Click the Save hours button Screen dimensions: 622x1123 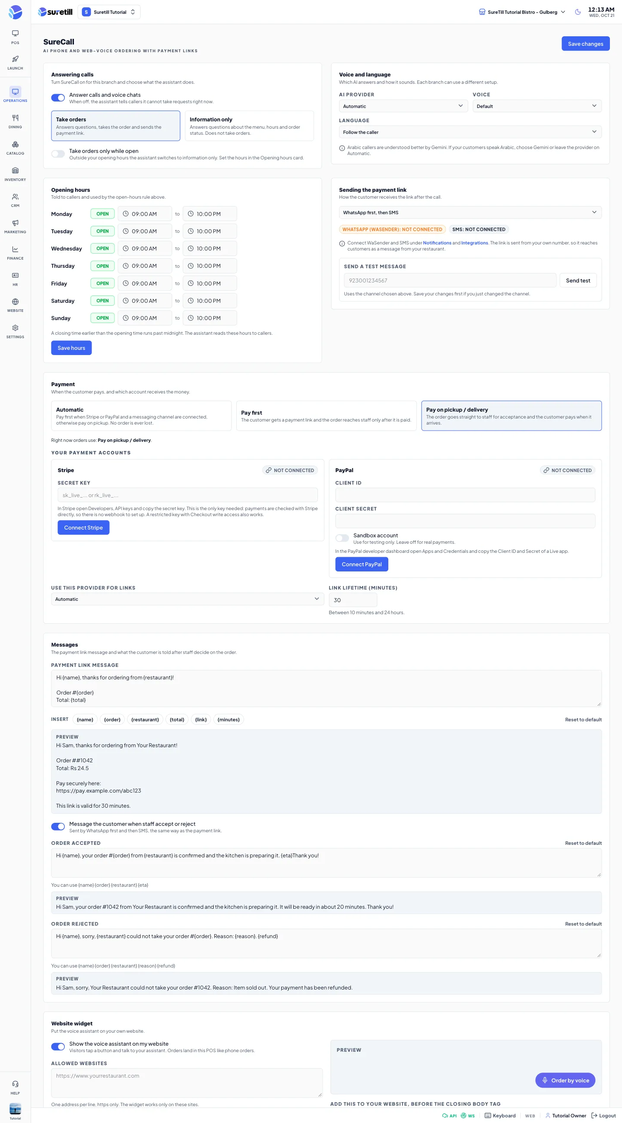click(71, 348)
